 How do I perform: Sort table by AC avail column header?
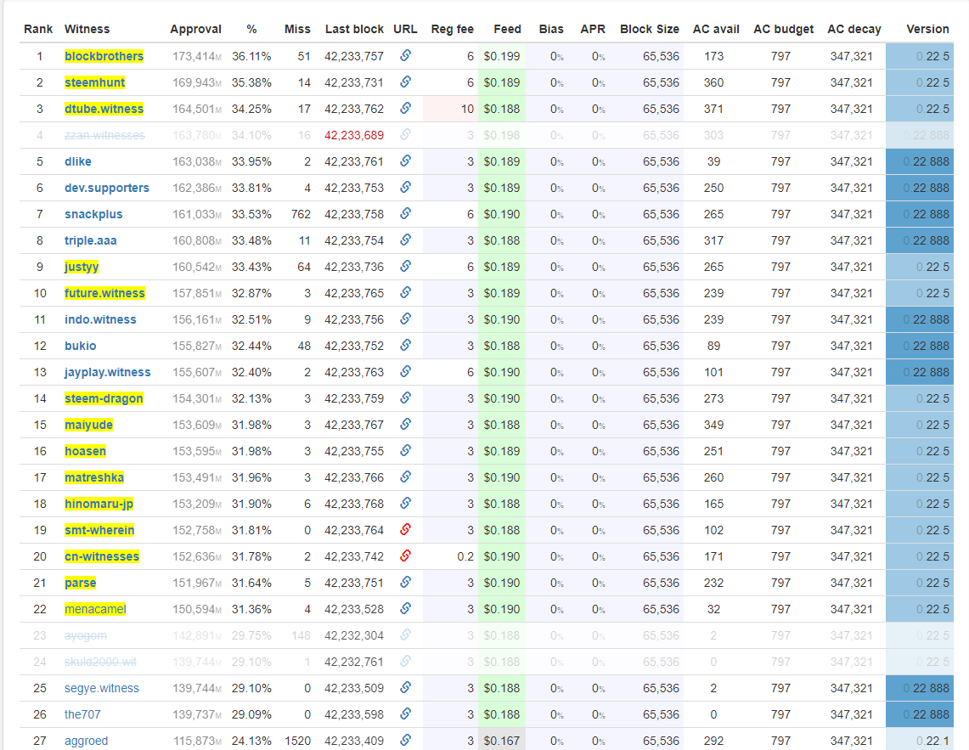(x=716, y=29)
